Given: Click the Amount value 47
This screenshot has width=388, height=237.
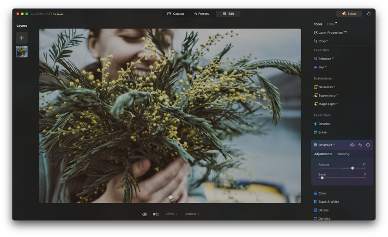Looking at the screenshot, I should click(364, 164).
